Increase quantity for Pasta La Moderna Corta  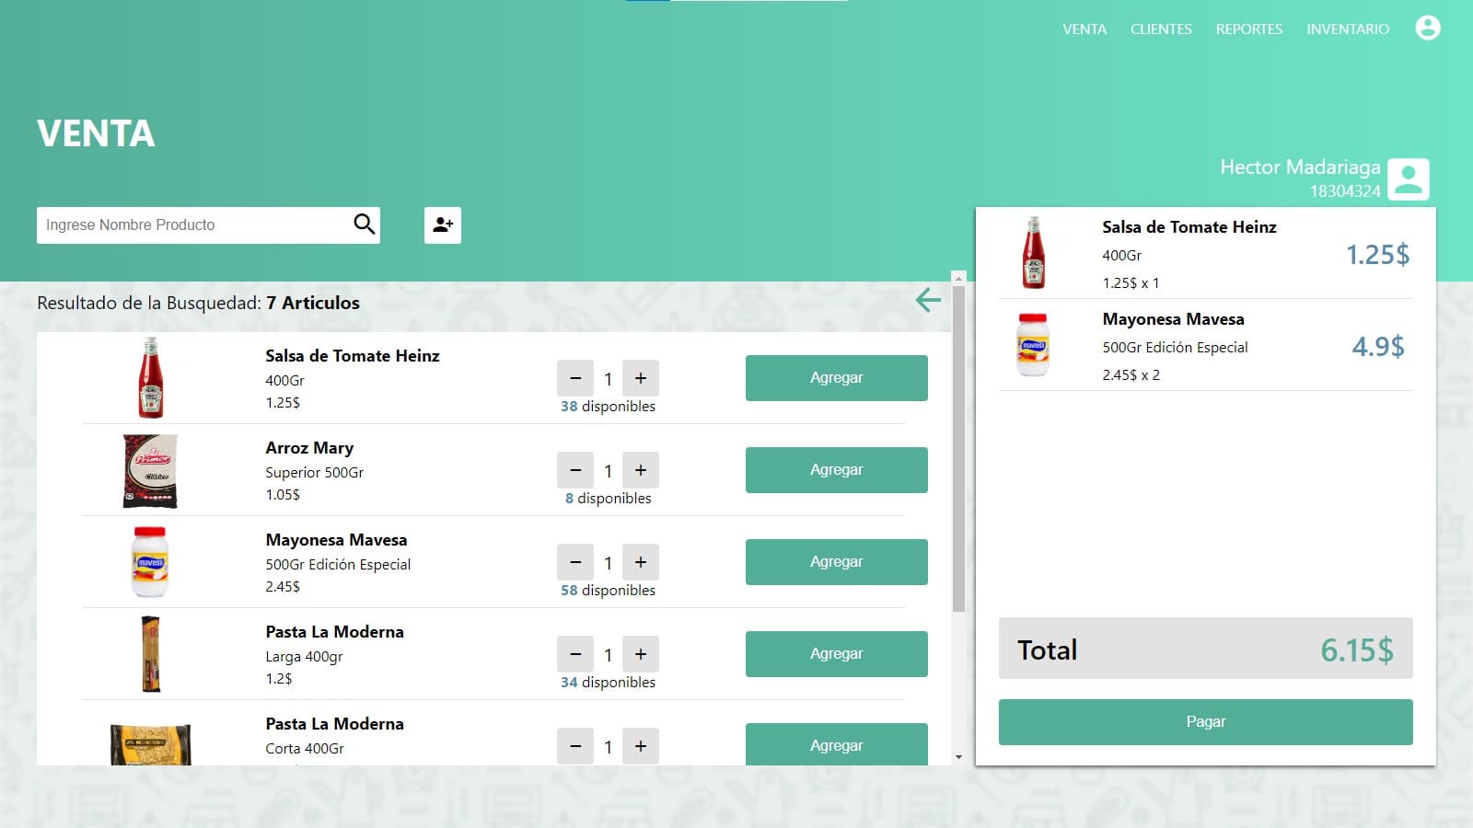(641, 746)
